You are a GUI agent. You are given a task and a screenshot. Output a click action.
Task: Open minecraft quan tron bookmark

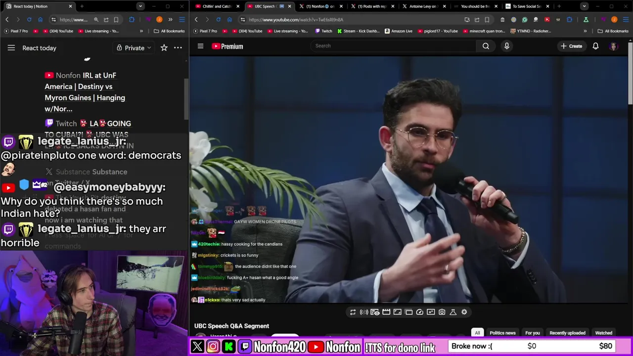[x=484, y=31]
